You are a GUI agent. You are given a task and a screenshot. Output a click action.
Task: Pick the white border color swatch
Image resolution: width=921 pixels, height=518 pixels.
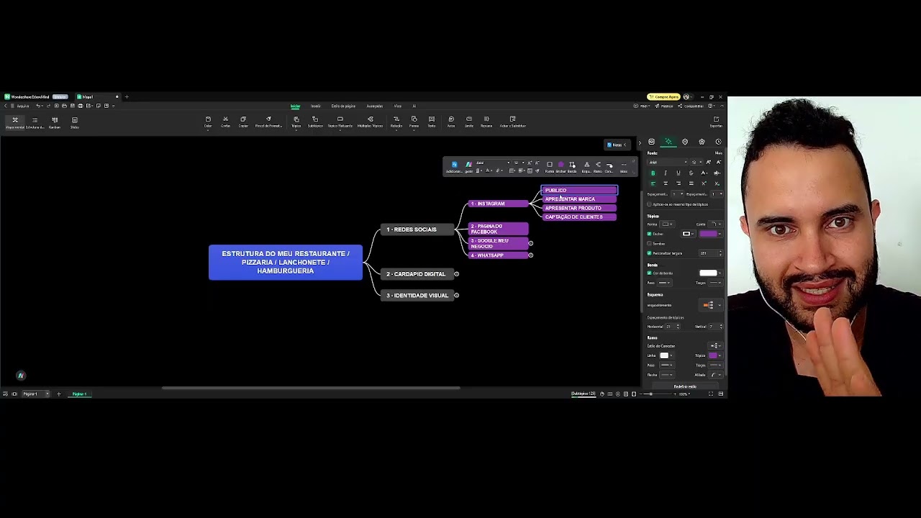pos(709,273)
